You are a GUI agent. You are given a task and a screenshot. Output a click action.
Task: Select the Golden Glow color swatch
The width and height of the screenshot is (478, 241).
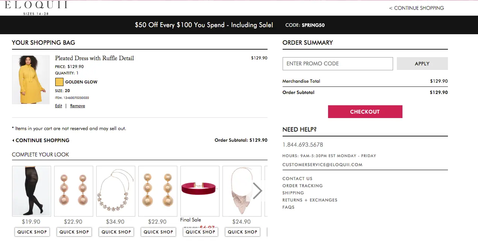point(59,82)
